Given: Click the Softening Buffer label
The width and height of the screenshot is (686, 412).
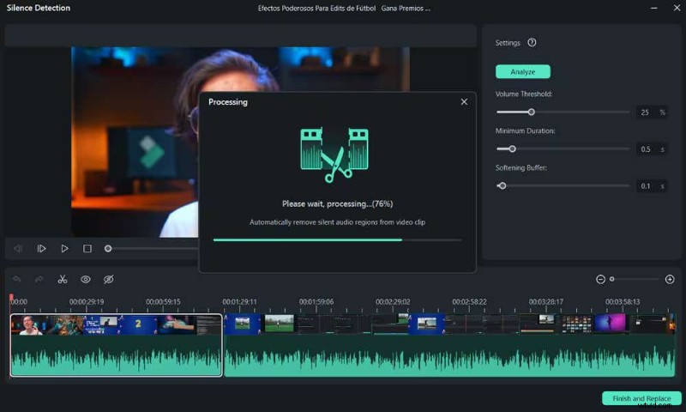Looking at the screenshot, I should tap(521, 167).
